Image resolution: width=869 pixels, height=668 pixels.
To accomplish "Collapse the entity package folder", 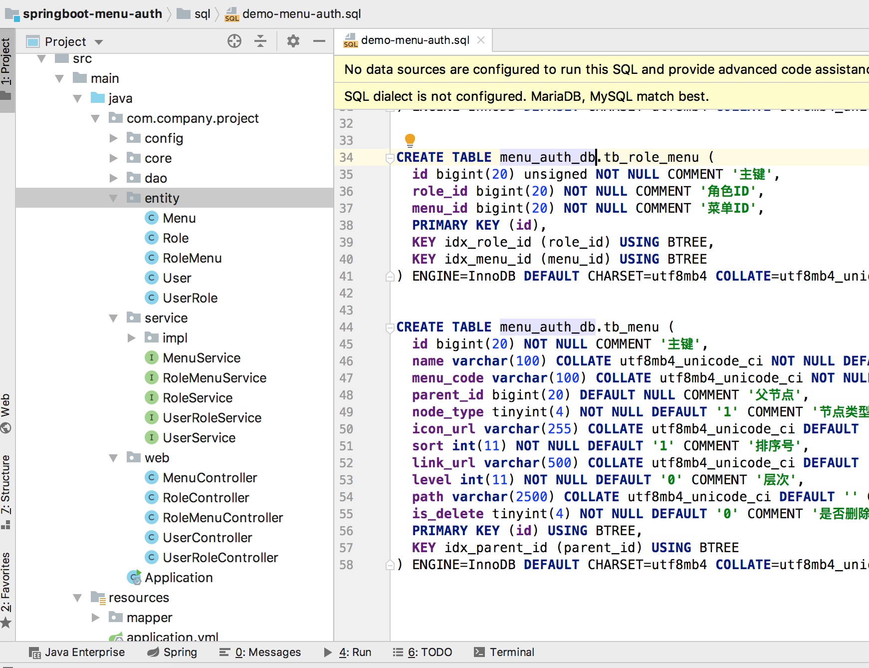I will [114, 198].
